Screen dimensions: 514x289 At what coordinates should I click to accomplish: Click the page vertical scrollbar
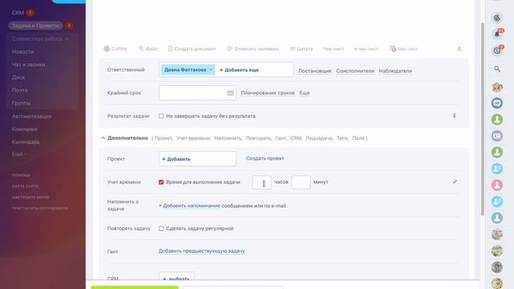(482, 119)
